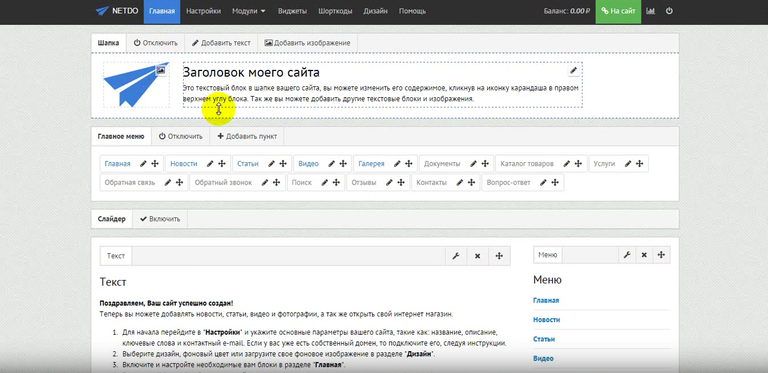The height and width of the screenshot is (373, 768).
Task: Enable the Слайдер block
Action: [x=160, y=219]
